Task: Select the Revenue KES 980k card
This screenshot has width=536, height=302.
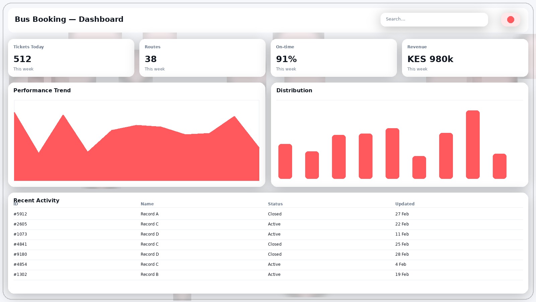Action: click(465, 58)
